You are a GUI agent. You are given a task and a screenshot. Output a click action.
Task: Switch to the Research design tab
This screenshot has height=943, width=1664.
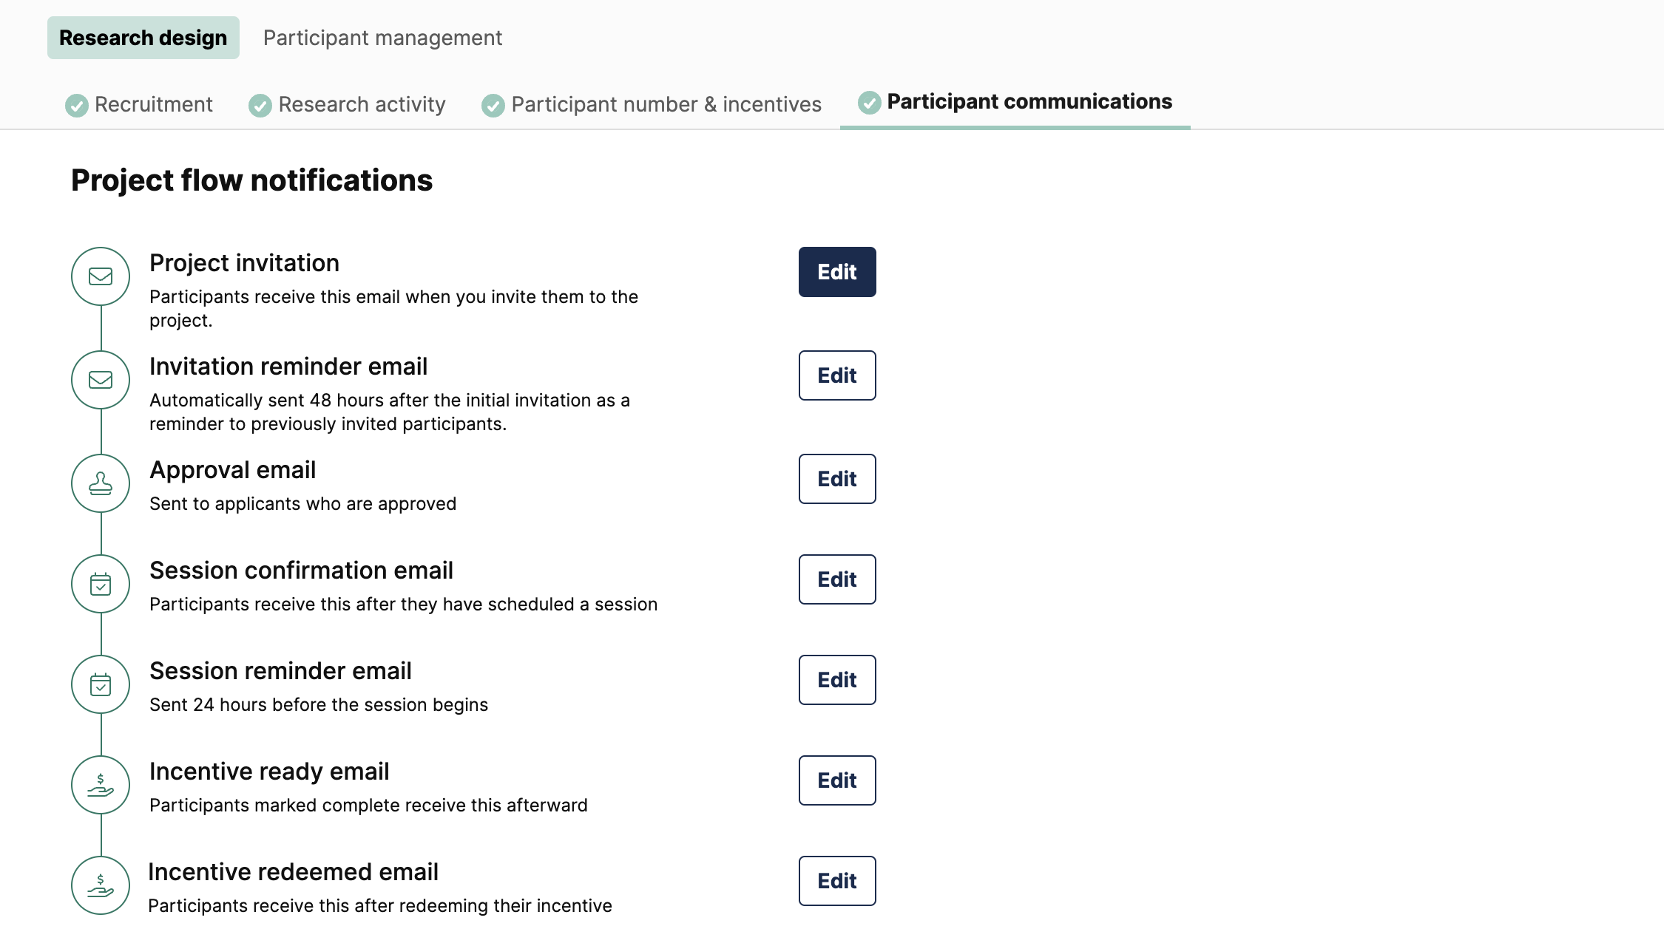point(143,38)
